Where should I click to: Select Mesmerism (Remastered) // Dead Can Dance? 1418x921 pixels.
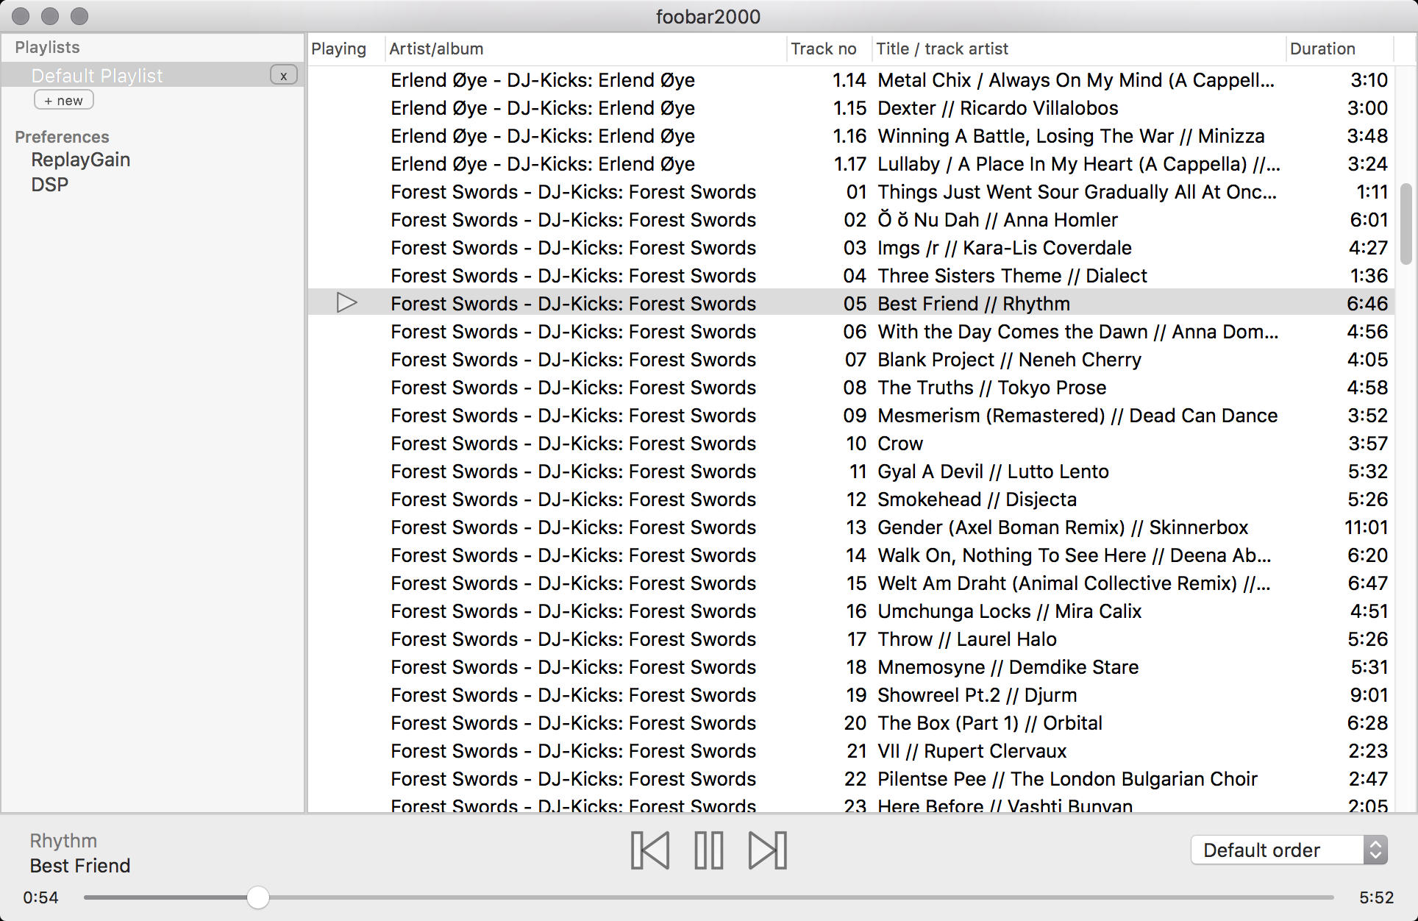point(851,415)
